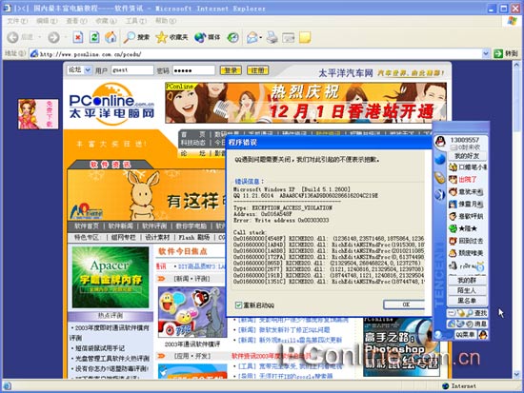Open 软件首页 link in the page navigation
The image size is (524, 393).
87,226
